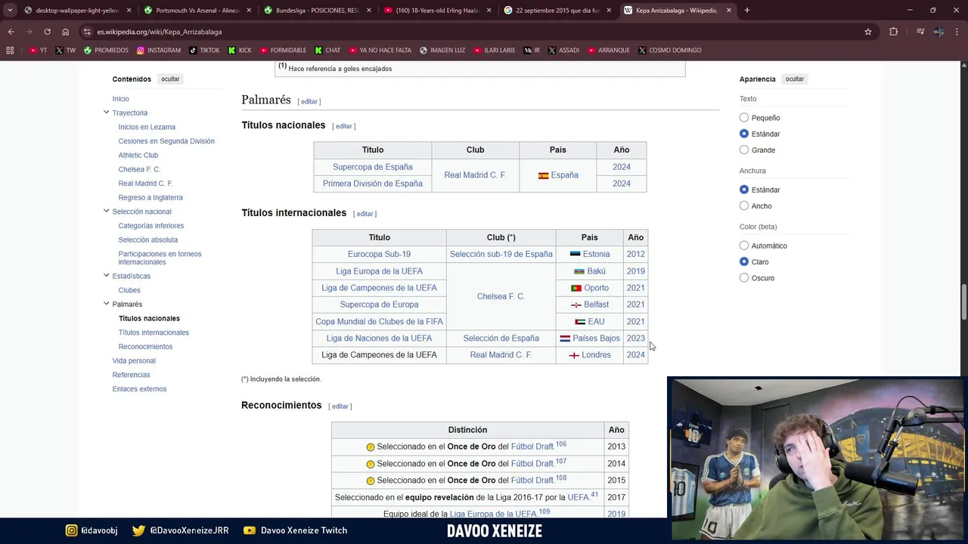Open the browser home page
This screenshot has width=968, height=544.
pos(66,32)
